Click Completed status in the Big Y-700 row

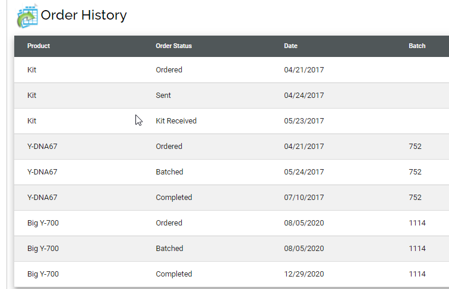pyautogui.click(x=174, y=274)
